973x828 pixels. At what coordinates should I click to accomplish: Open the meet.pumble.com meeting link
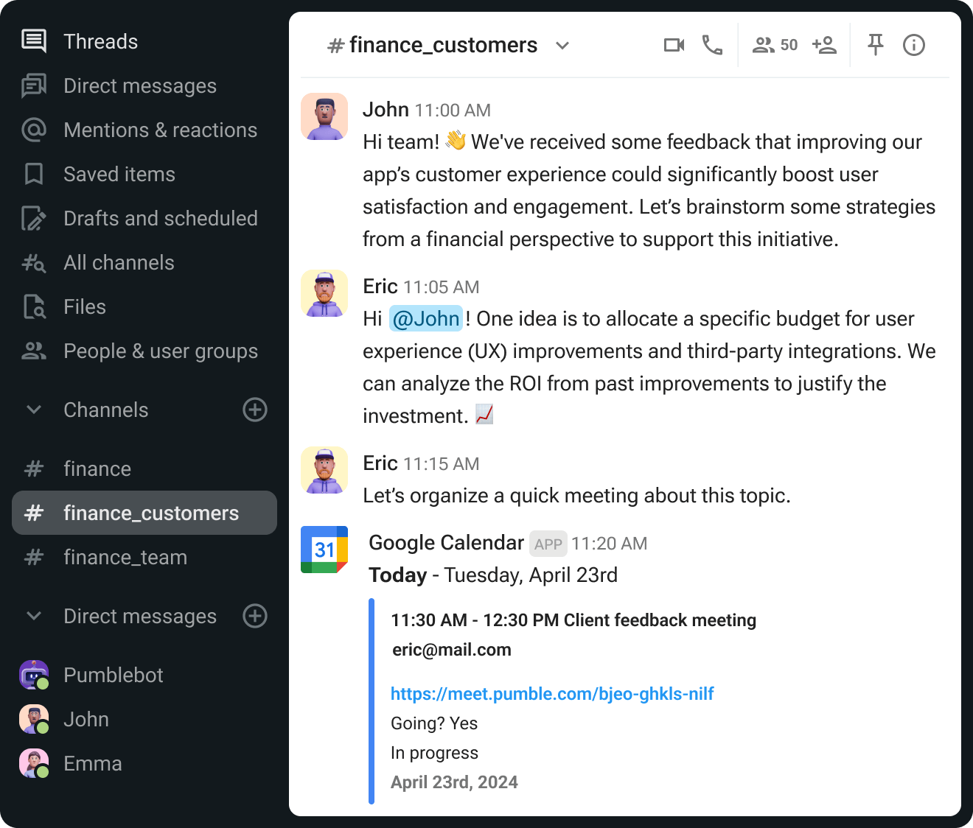(x=552, y=694)
